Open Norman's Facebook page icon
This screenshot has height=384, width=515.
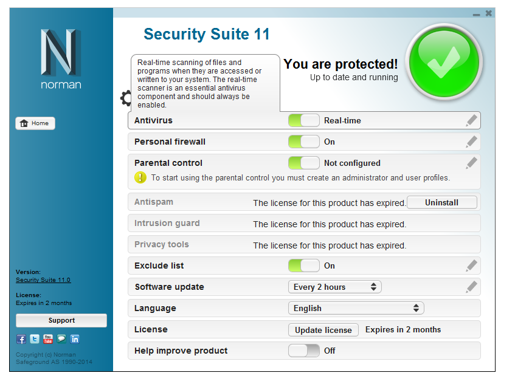click(x=21, y=339)
